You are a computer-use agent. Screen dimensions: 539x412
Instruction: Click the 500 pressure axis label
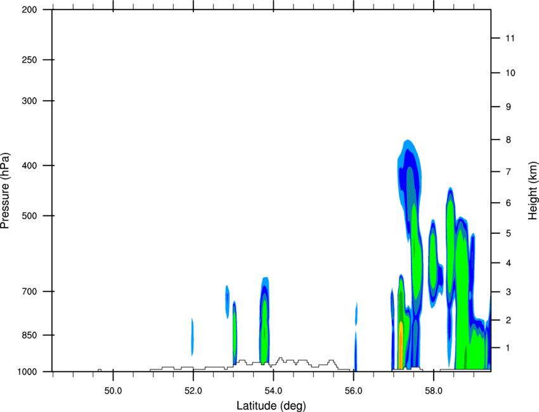29,216
